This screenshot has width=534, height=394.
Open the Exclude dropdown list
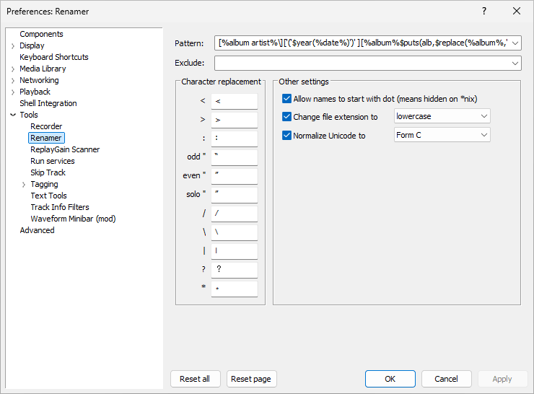(515, 64)
